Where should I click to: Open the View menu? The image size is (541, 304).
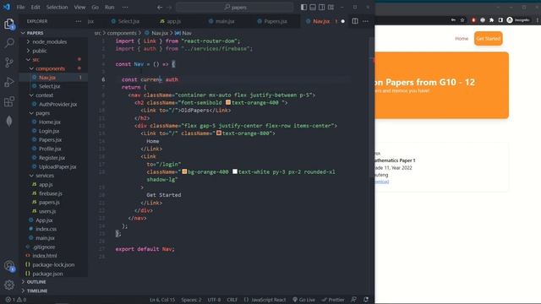[x=79, y=8]
